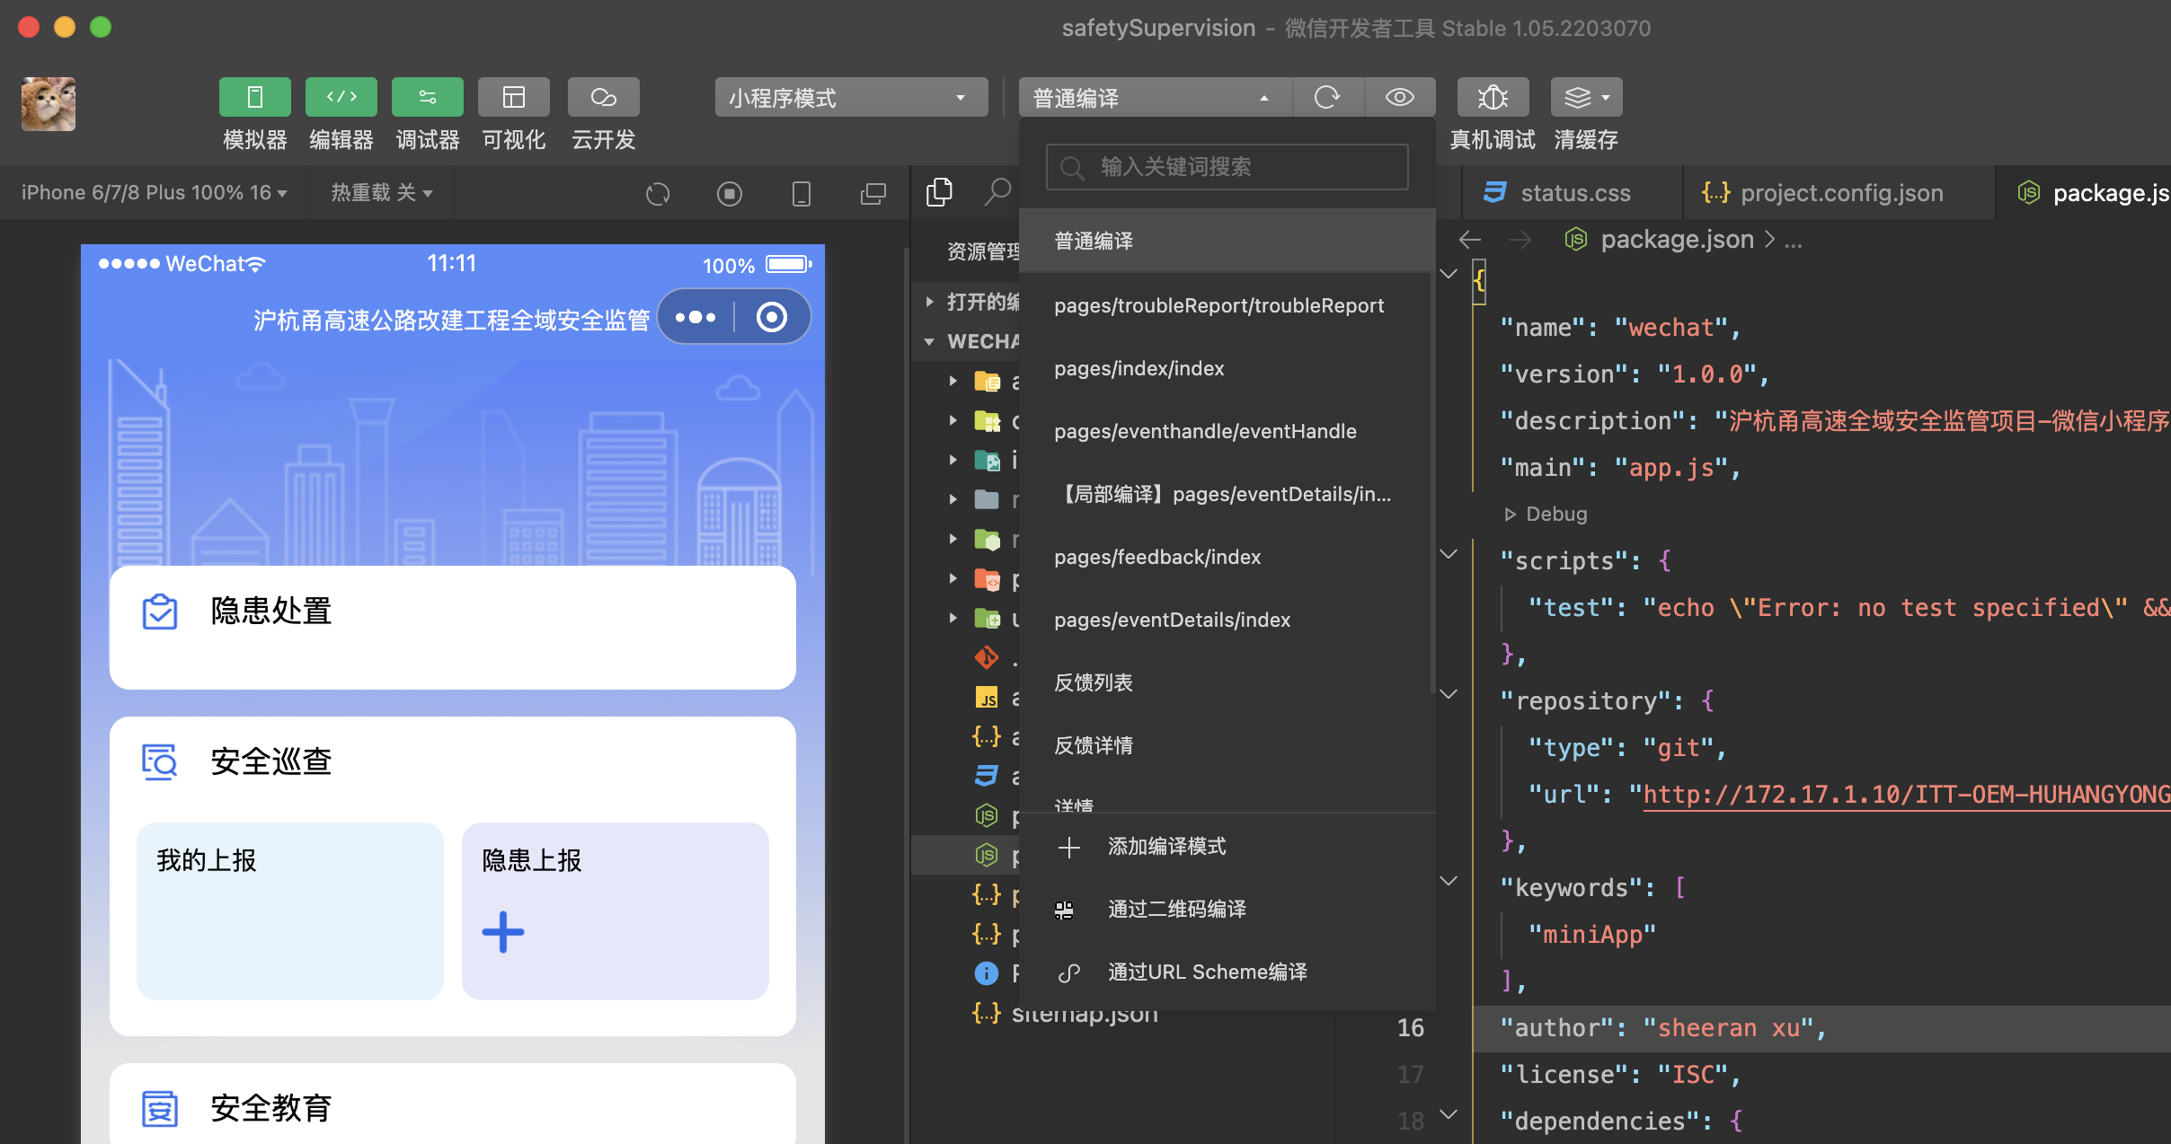Toggle the visualization (可视化) panel button

(513, 97)
